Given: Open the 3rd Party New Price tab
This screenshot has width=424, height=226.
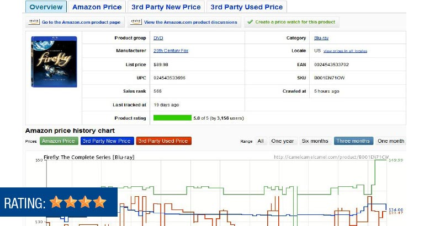Looking at the screenshot, I should point(166,7).
